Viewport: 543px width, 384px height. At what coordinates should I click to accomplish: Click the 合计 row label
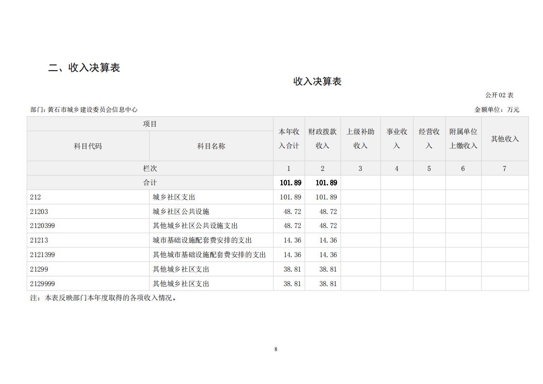(150, 183)
